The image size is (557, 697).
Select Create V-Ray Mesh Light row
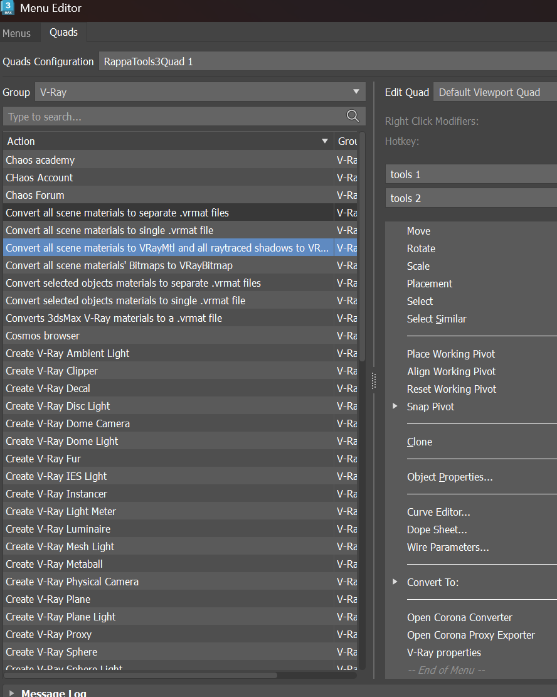180,546
